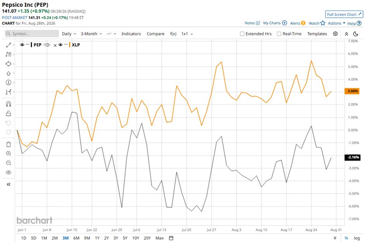Zoom out of the chart
The height and width of the screenshot is (243, 365).
pos(9,163)
